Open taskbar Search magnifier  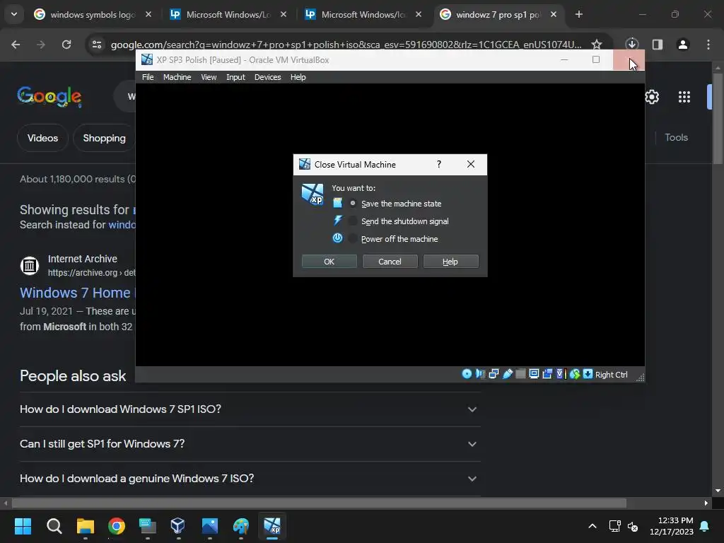[54, 526]
